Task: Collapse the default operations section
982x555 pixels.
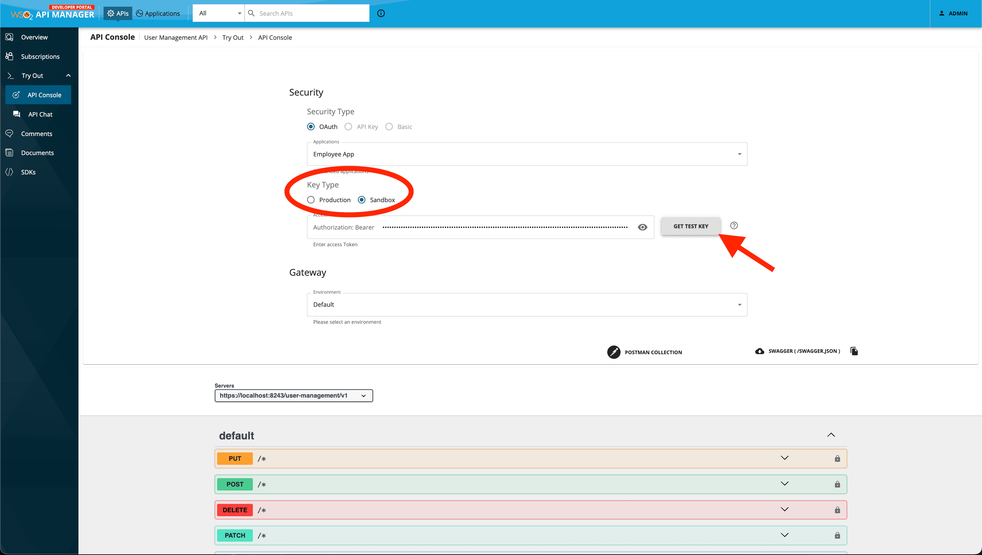Action: pyautogui.click(x=831, y=435)
